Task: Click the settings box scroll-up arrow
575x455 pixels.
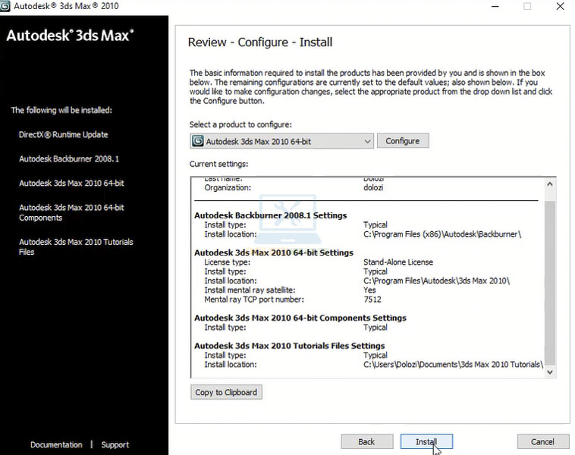Action: tap(550, 184)
